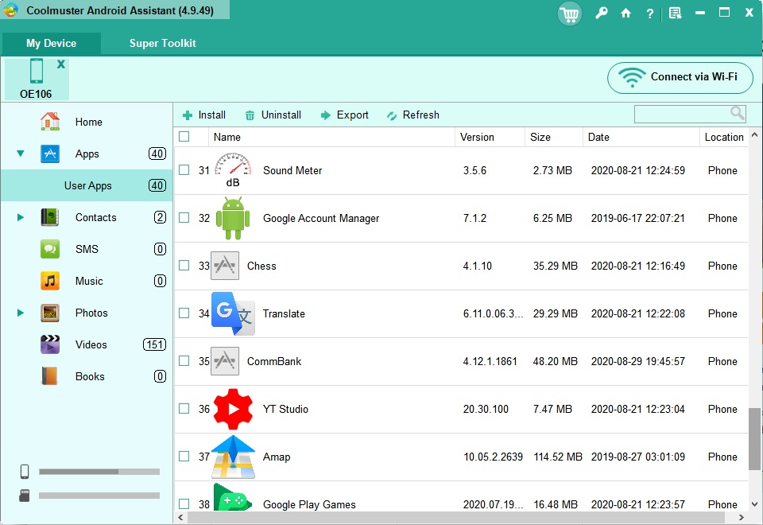
Task: Expand the Photos tree arrow
Action: [x=21, y=313]
